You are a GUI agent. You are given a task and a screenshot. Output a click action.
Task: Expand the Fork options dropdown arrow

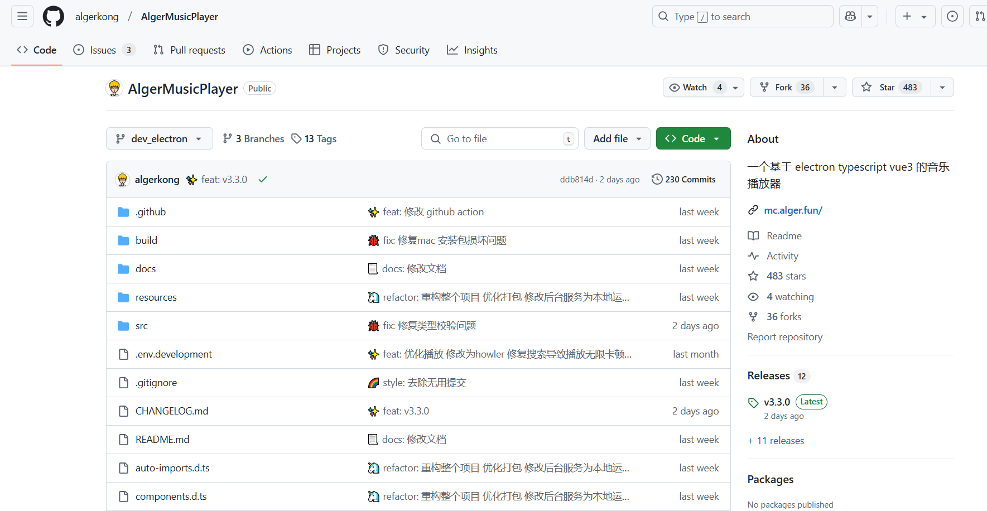point(835,88)
